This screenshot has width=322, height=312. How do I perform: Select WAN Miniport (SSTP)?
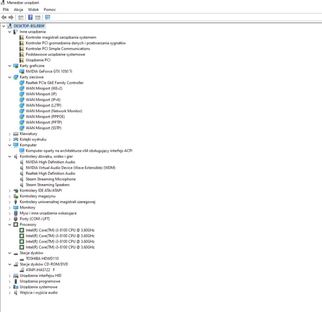point(43,128)
